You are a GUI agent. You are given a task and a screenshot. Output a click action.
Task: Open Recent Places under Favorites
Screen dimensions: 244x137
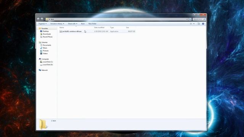coord(48,37)
